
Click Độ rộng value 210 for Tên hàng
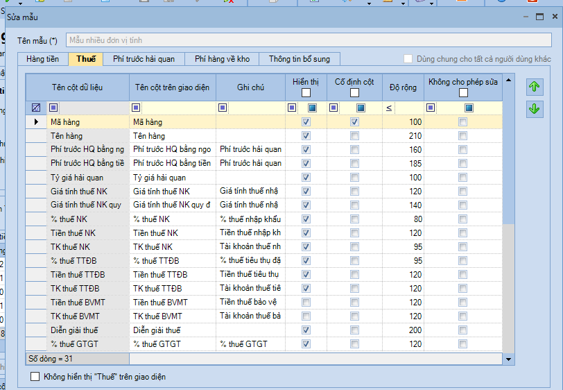[x=403, y=136]
